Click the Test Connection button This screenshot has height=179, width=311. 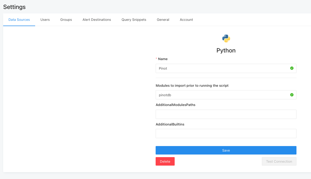tap(279, 161)
